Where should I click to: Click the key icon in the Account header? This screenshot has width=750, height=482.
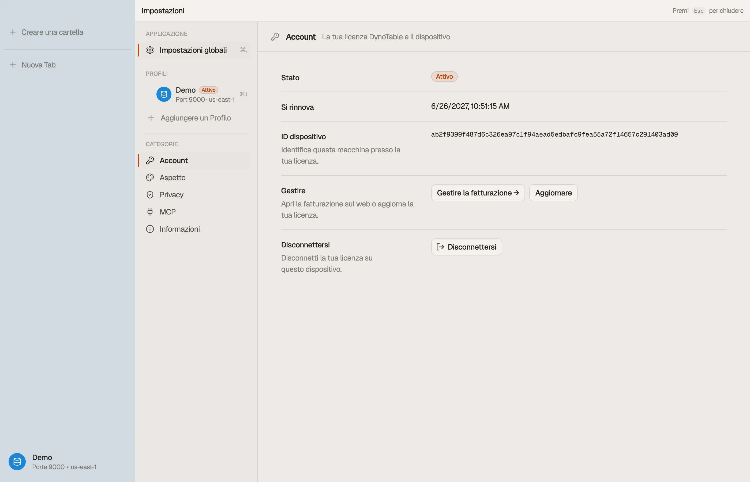coord(275,37)
